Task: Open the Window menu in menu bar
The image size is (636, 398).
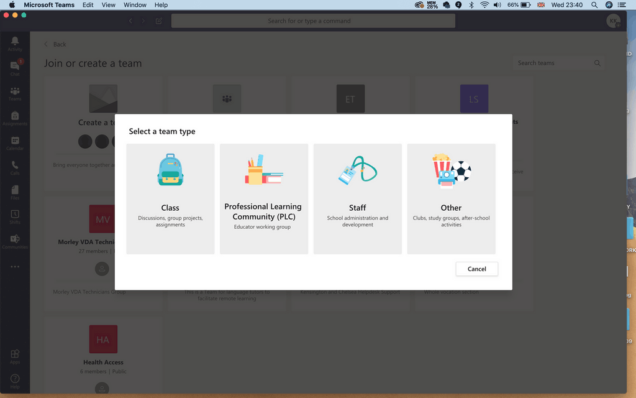Action: click(135, 5)
